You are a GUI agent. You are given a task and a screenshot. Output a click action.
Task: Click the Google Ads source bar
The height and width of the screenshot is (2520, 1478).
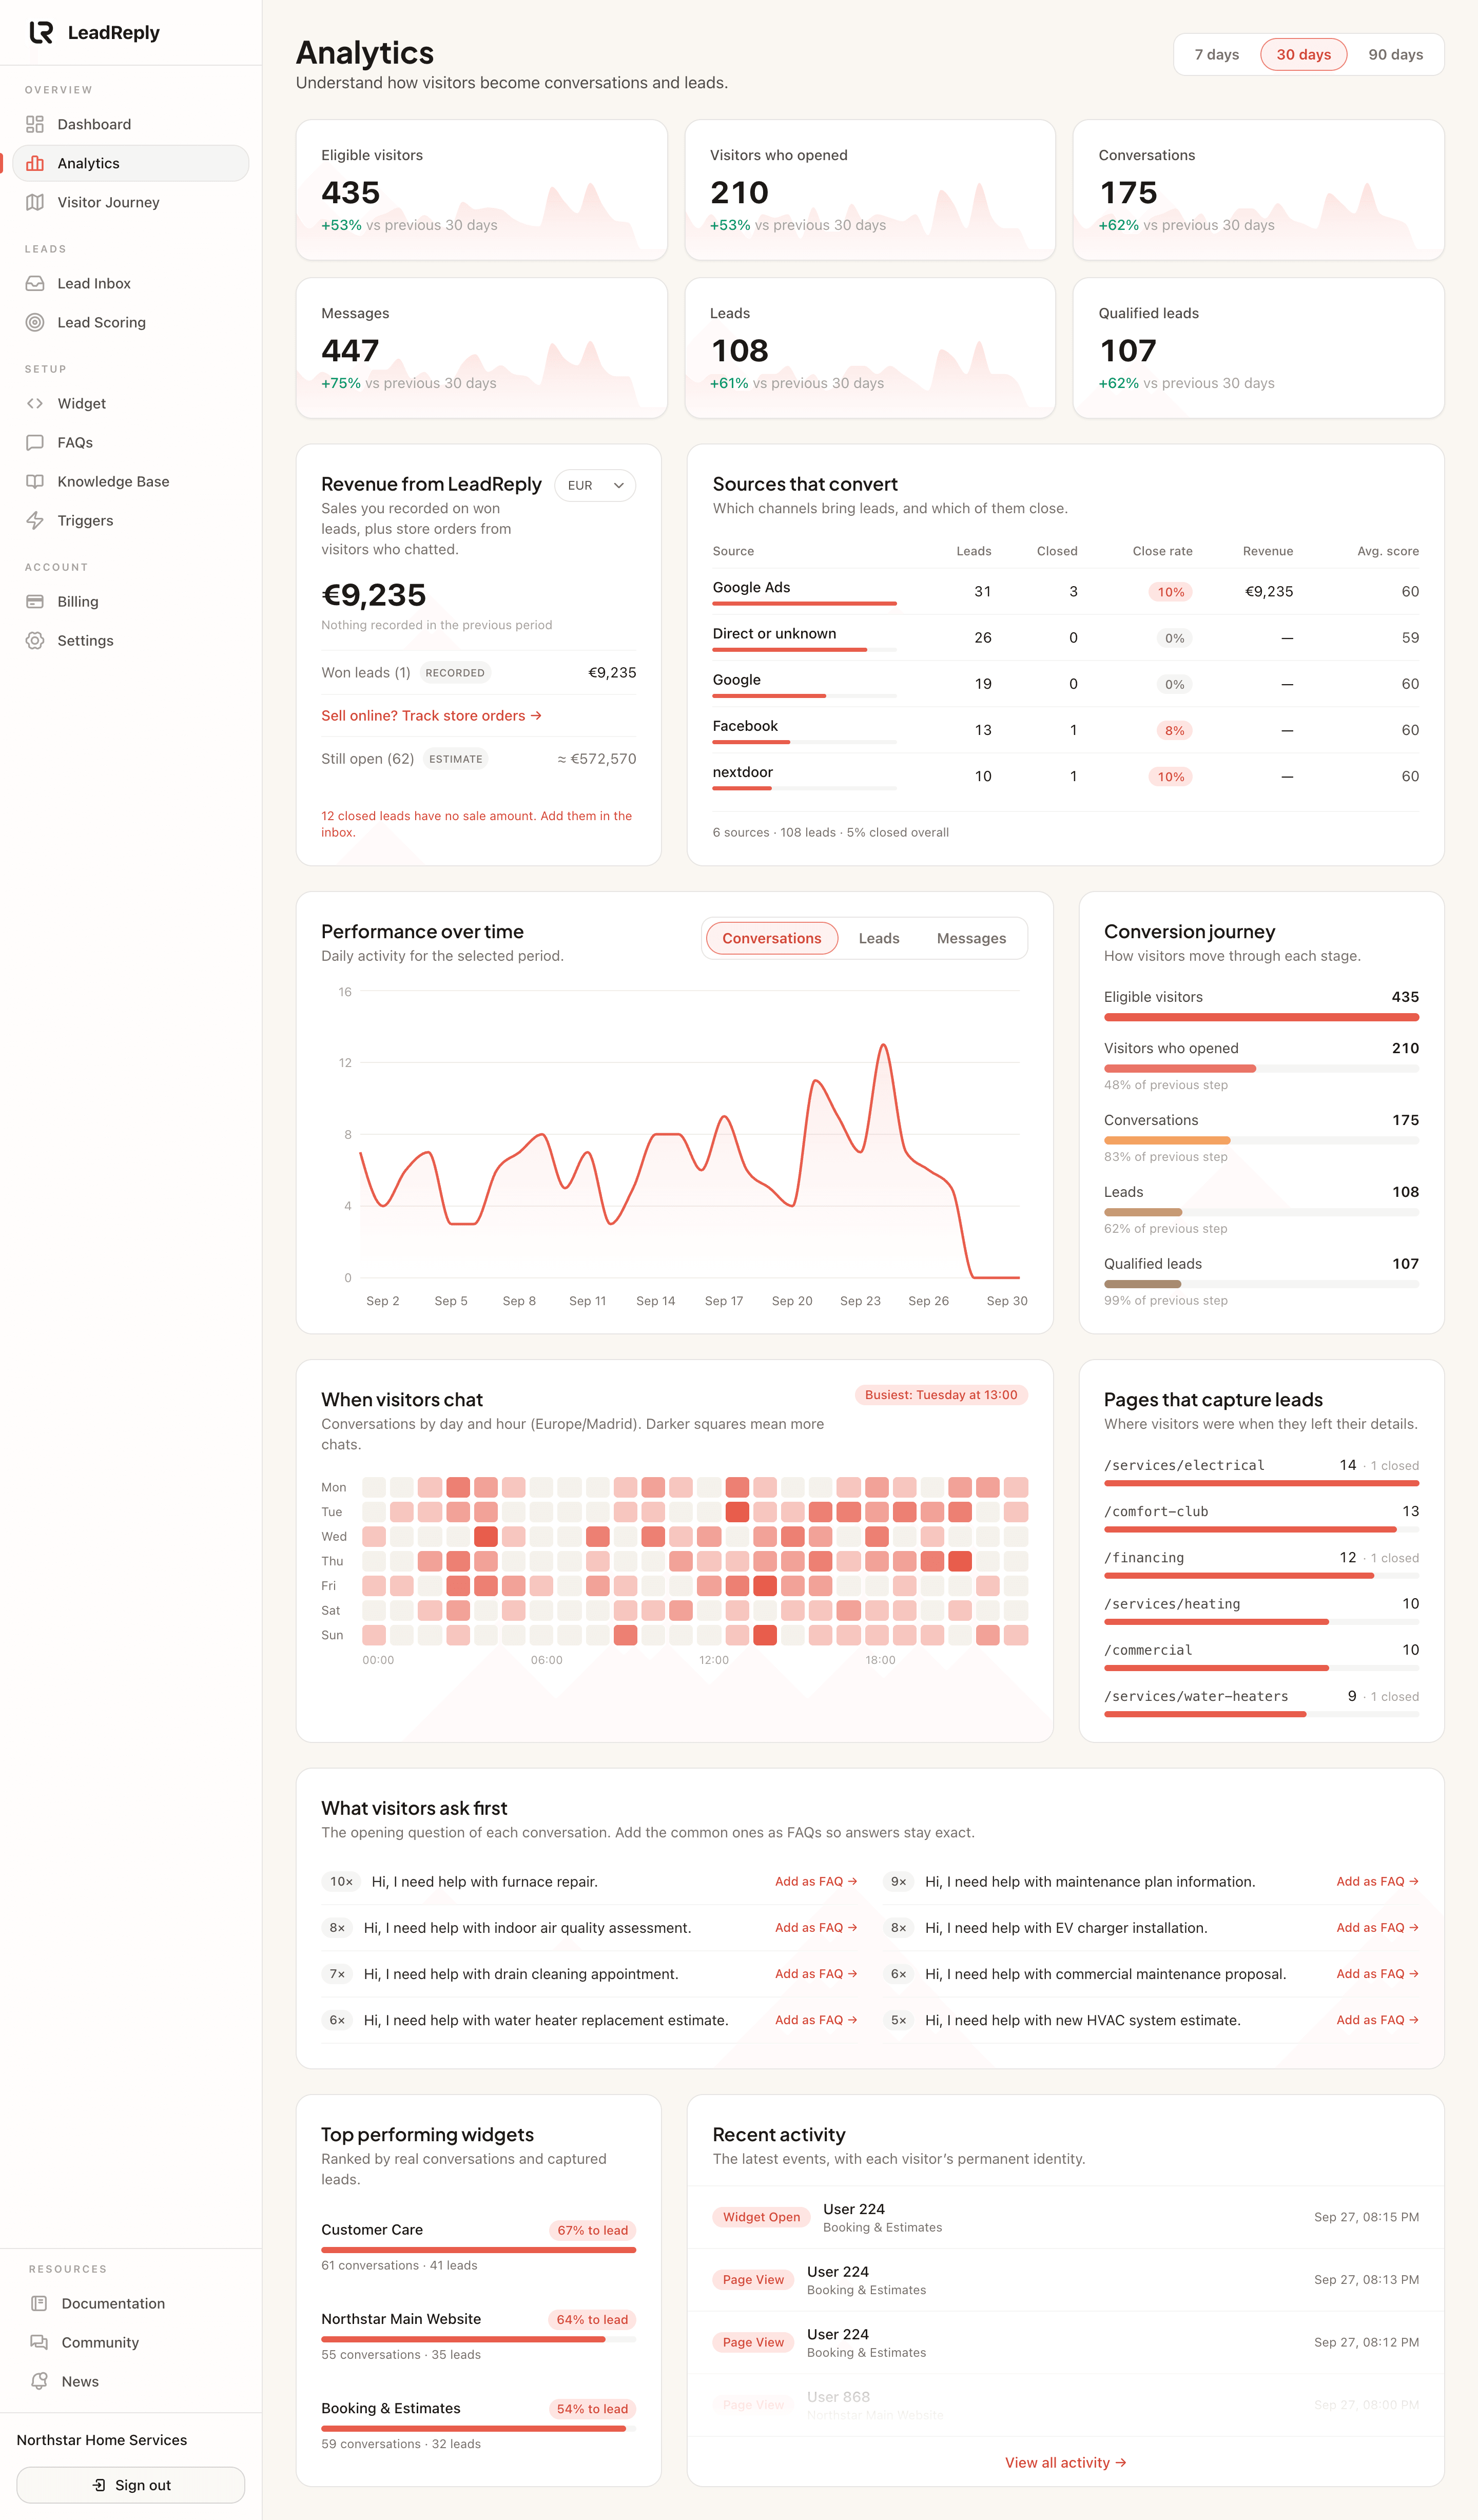[804, 604]
